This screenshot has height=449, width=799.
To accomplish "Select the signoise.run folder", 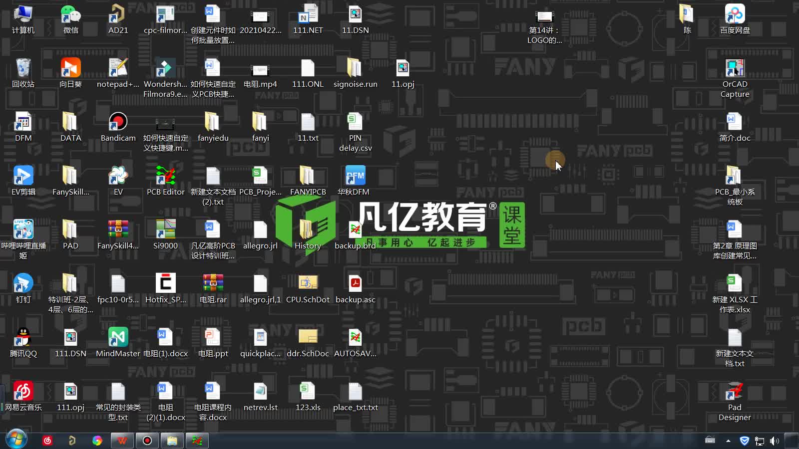I will pyautogui.click(x=355, y=74).
